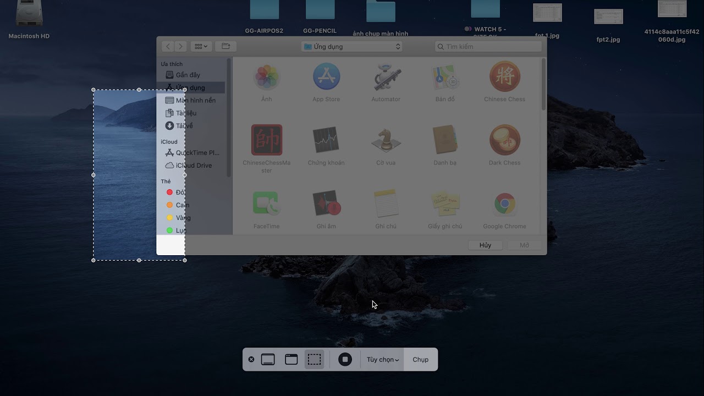Choose capture selected portion mode icon
The width and height of the screenshot is (704, 396).
click(x=314, y=360)
